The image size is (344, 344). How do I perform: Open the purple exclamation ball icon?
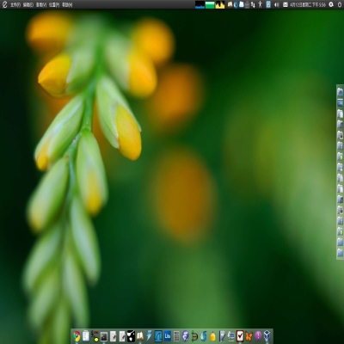(x=258, y=335)
